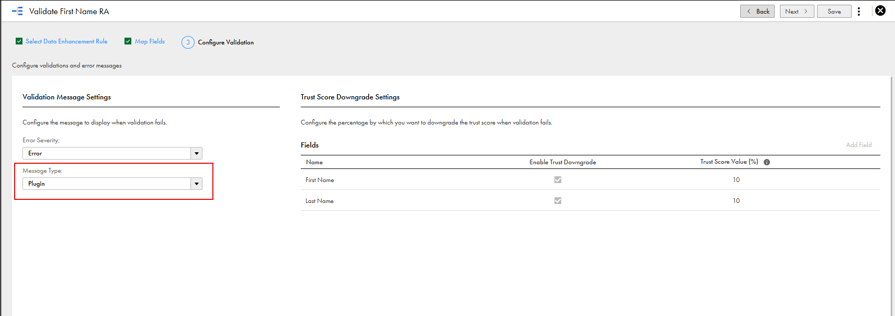Open the Error Severity dropdown

click(x=112, y=153)
